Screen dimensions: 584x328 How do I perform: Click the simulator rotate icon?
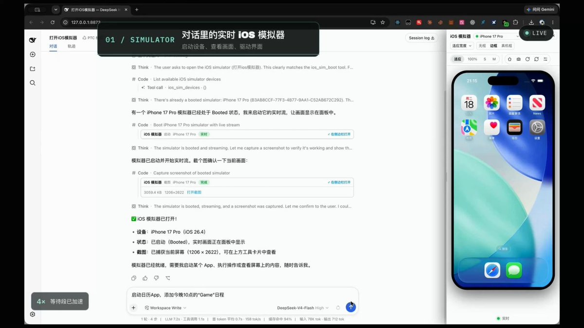point(527,59)
